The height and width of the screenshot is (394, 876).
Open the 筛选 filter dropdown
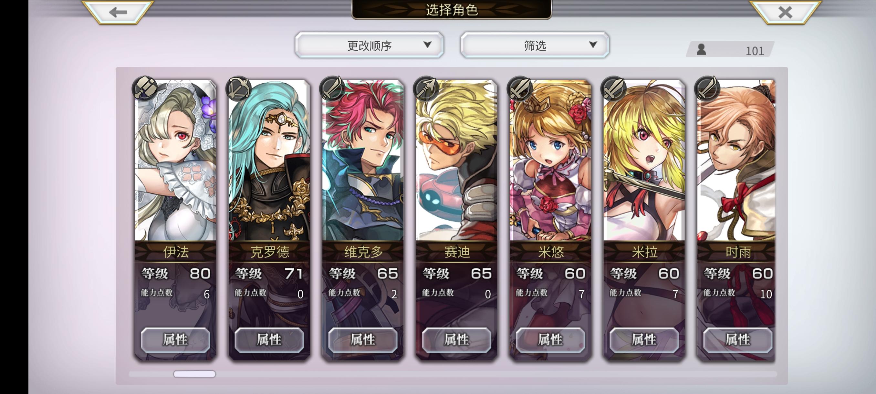tap(535, 45)
